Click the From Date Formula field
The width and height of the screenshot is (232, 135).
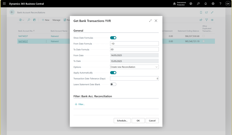click(x=134, y=44)
